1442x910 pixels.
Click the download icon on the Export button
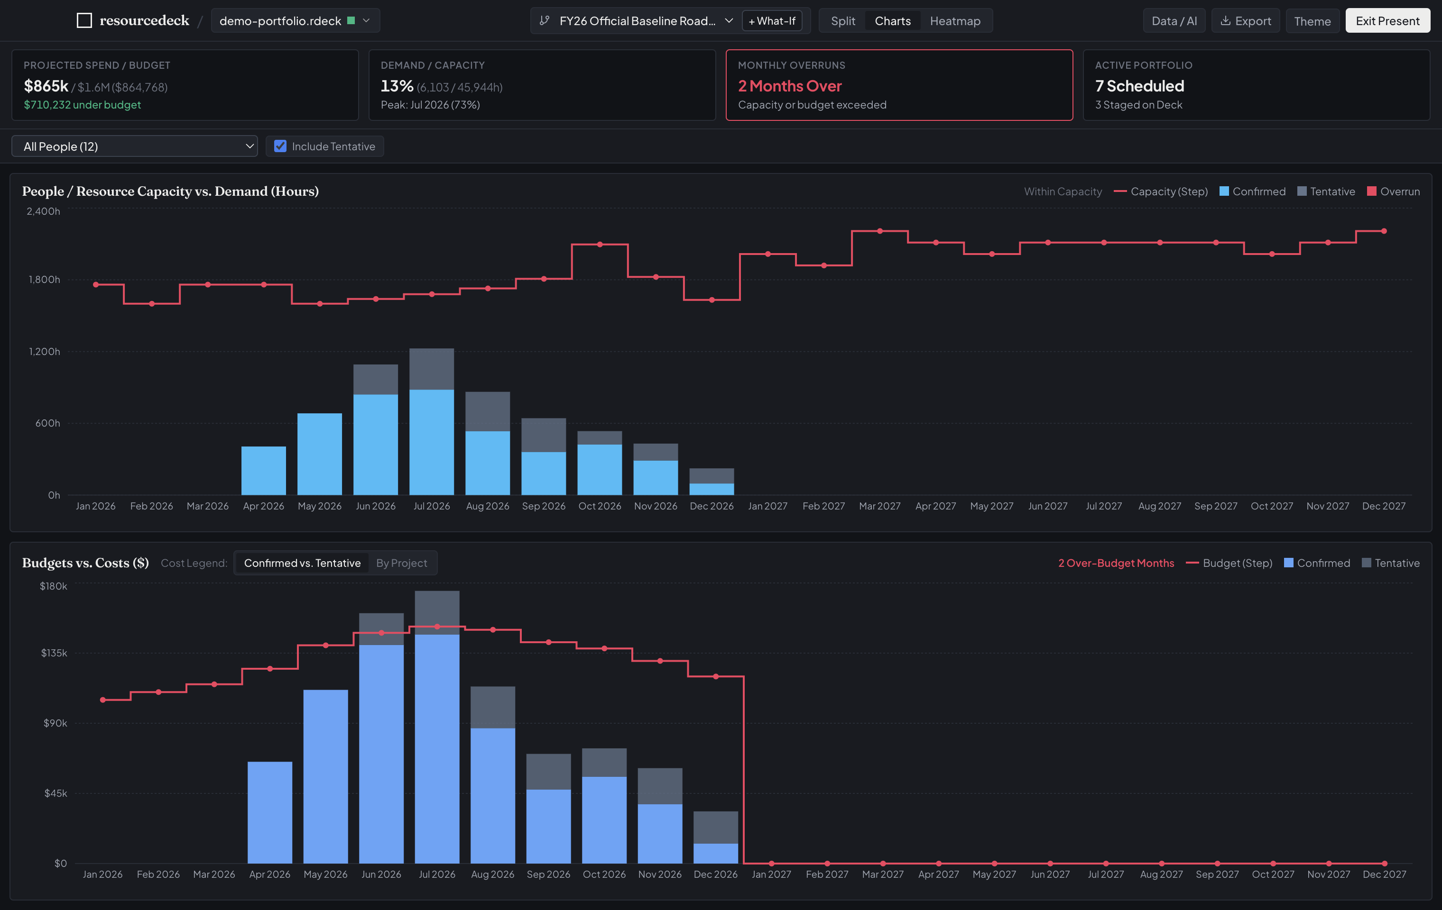point(1225,20)
